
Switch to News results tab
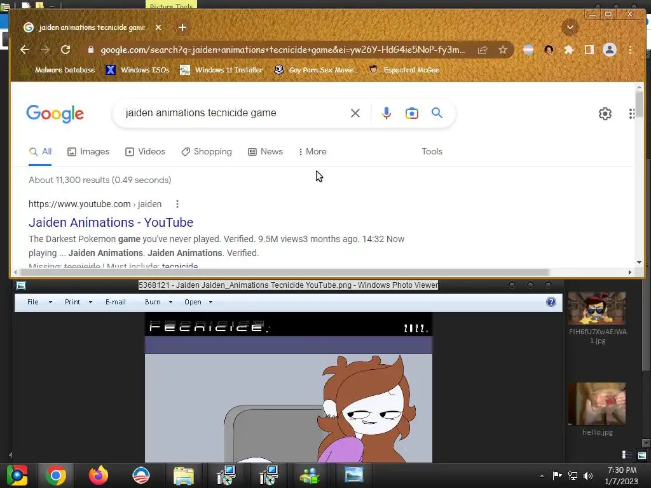(x=265, y=152)
